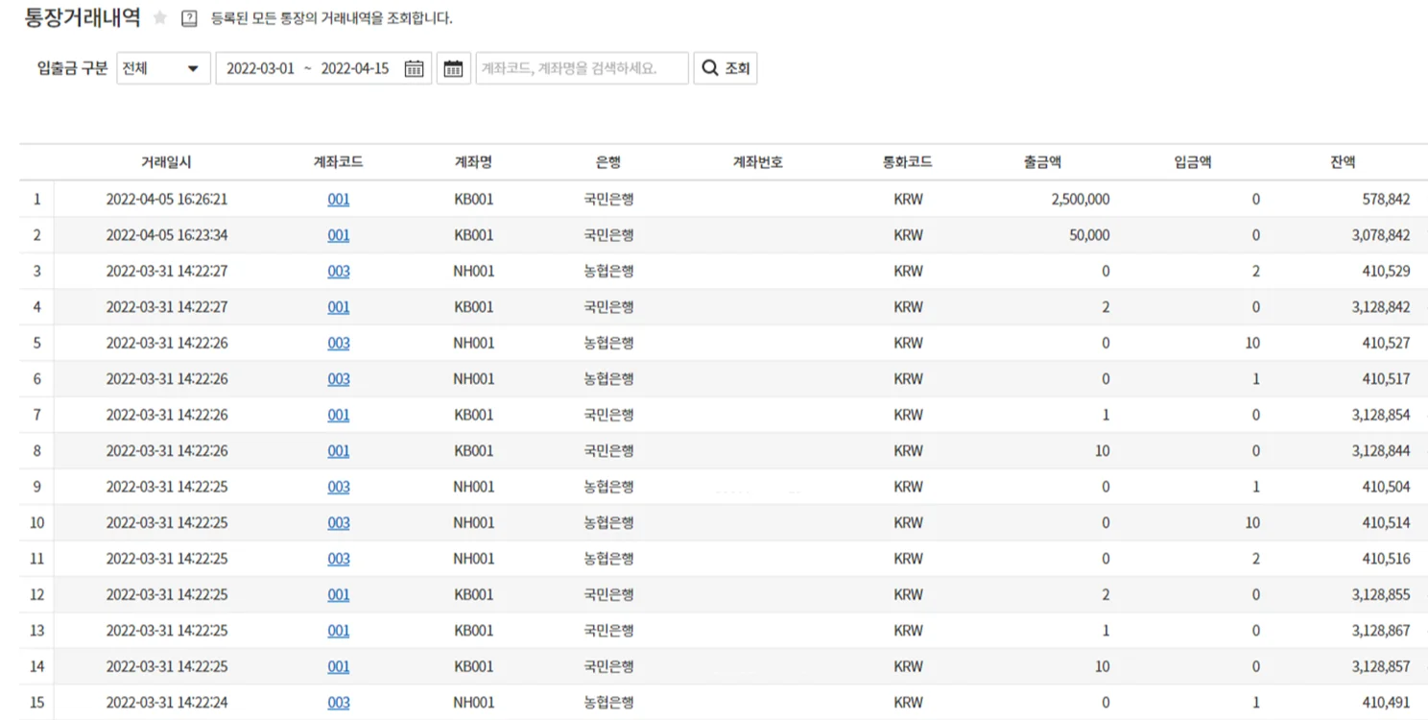The image size is (1428, 720).
Task: Open calendar icon inside the date range field
Action: 414,68
